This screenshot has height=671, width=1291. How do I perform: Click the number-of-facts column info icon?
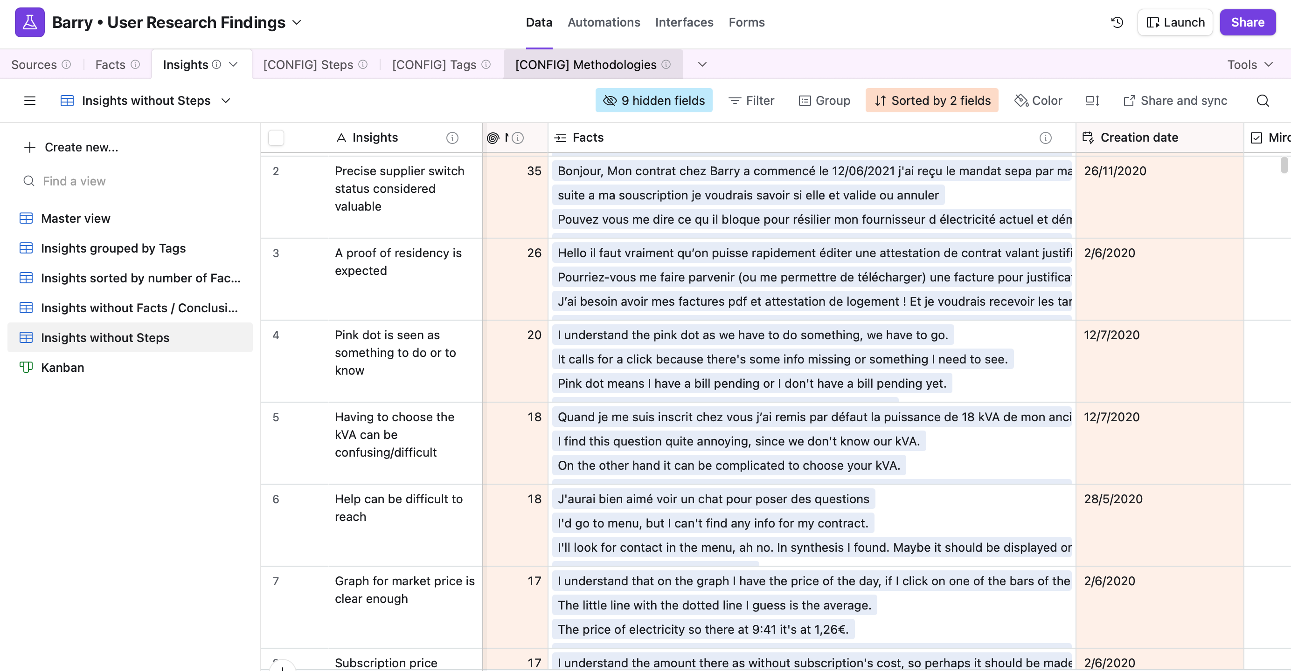pos(518,138)
